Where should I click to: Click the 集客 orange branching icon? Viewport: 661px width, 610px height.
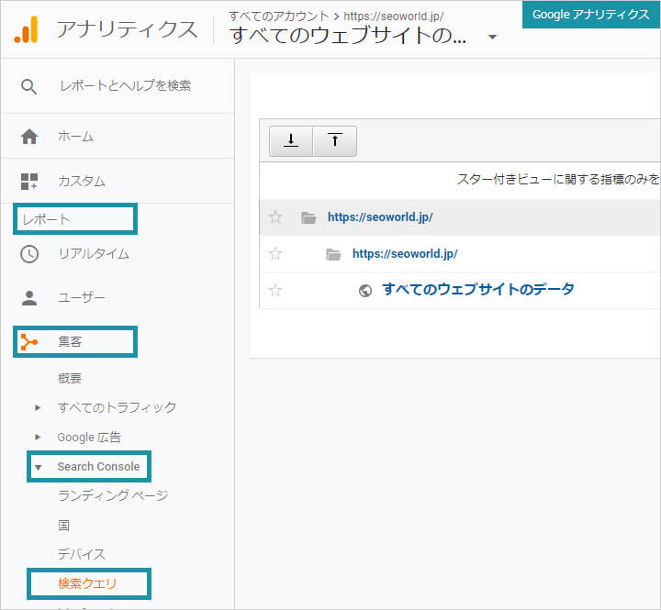point(29,341)
